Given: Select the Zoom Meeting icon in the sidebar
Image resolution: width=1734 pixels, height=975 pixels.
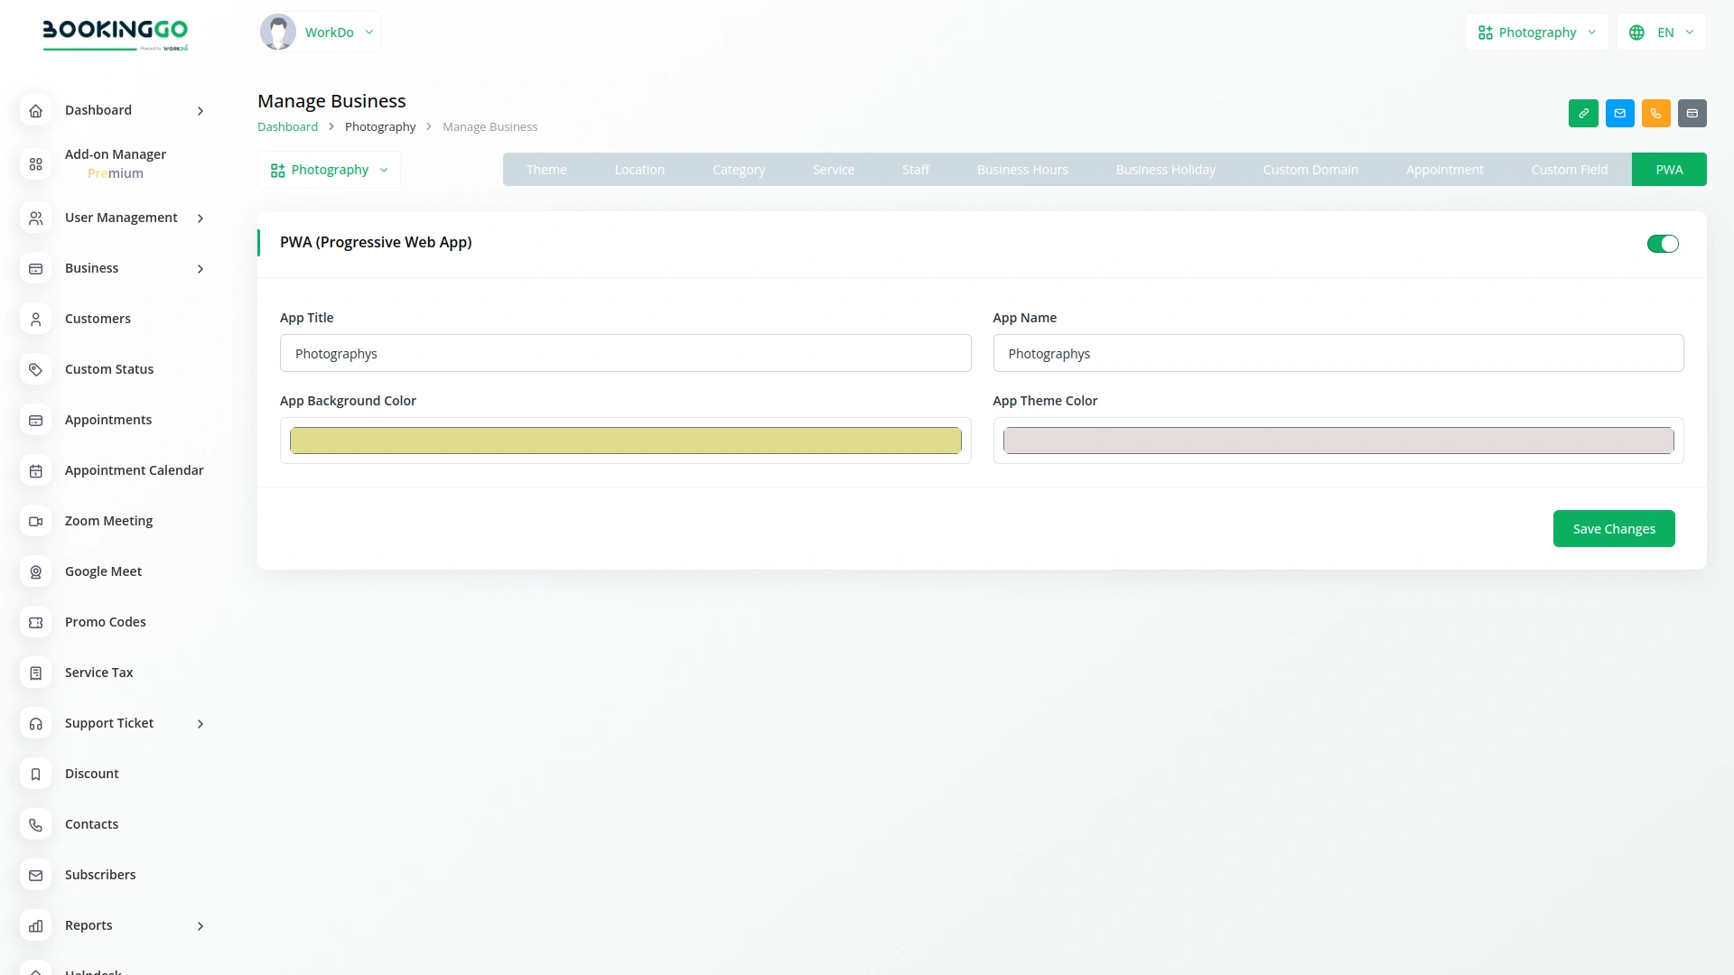Looking at the screenshot, I should [35, 521].
